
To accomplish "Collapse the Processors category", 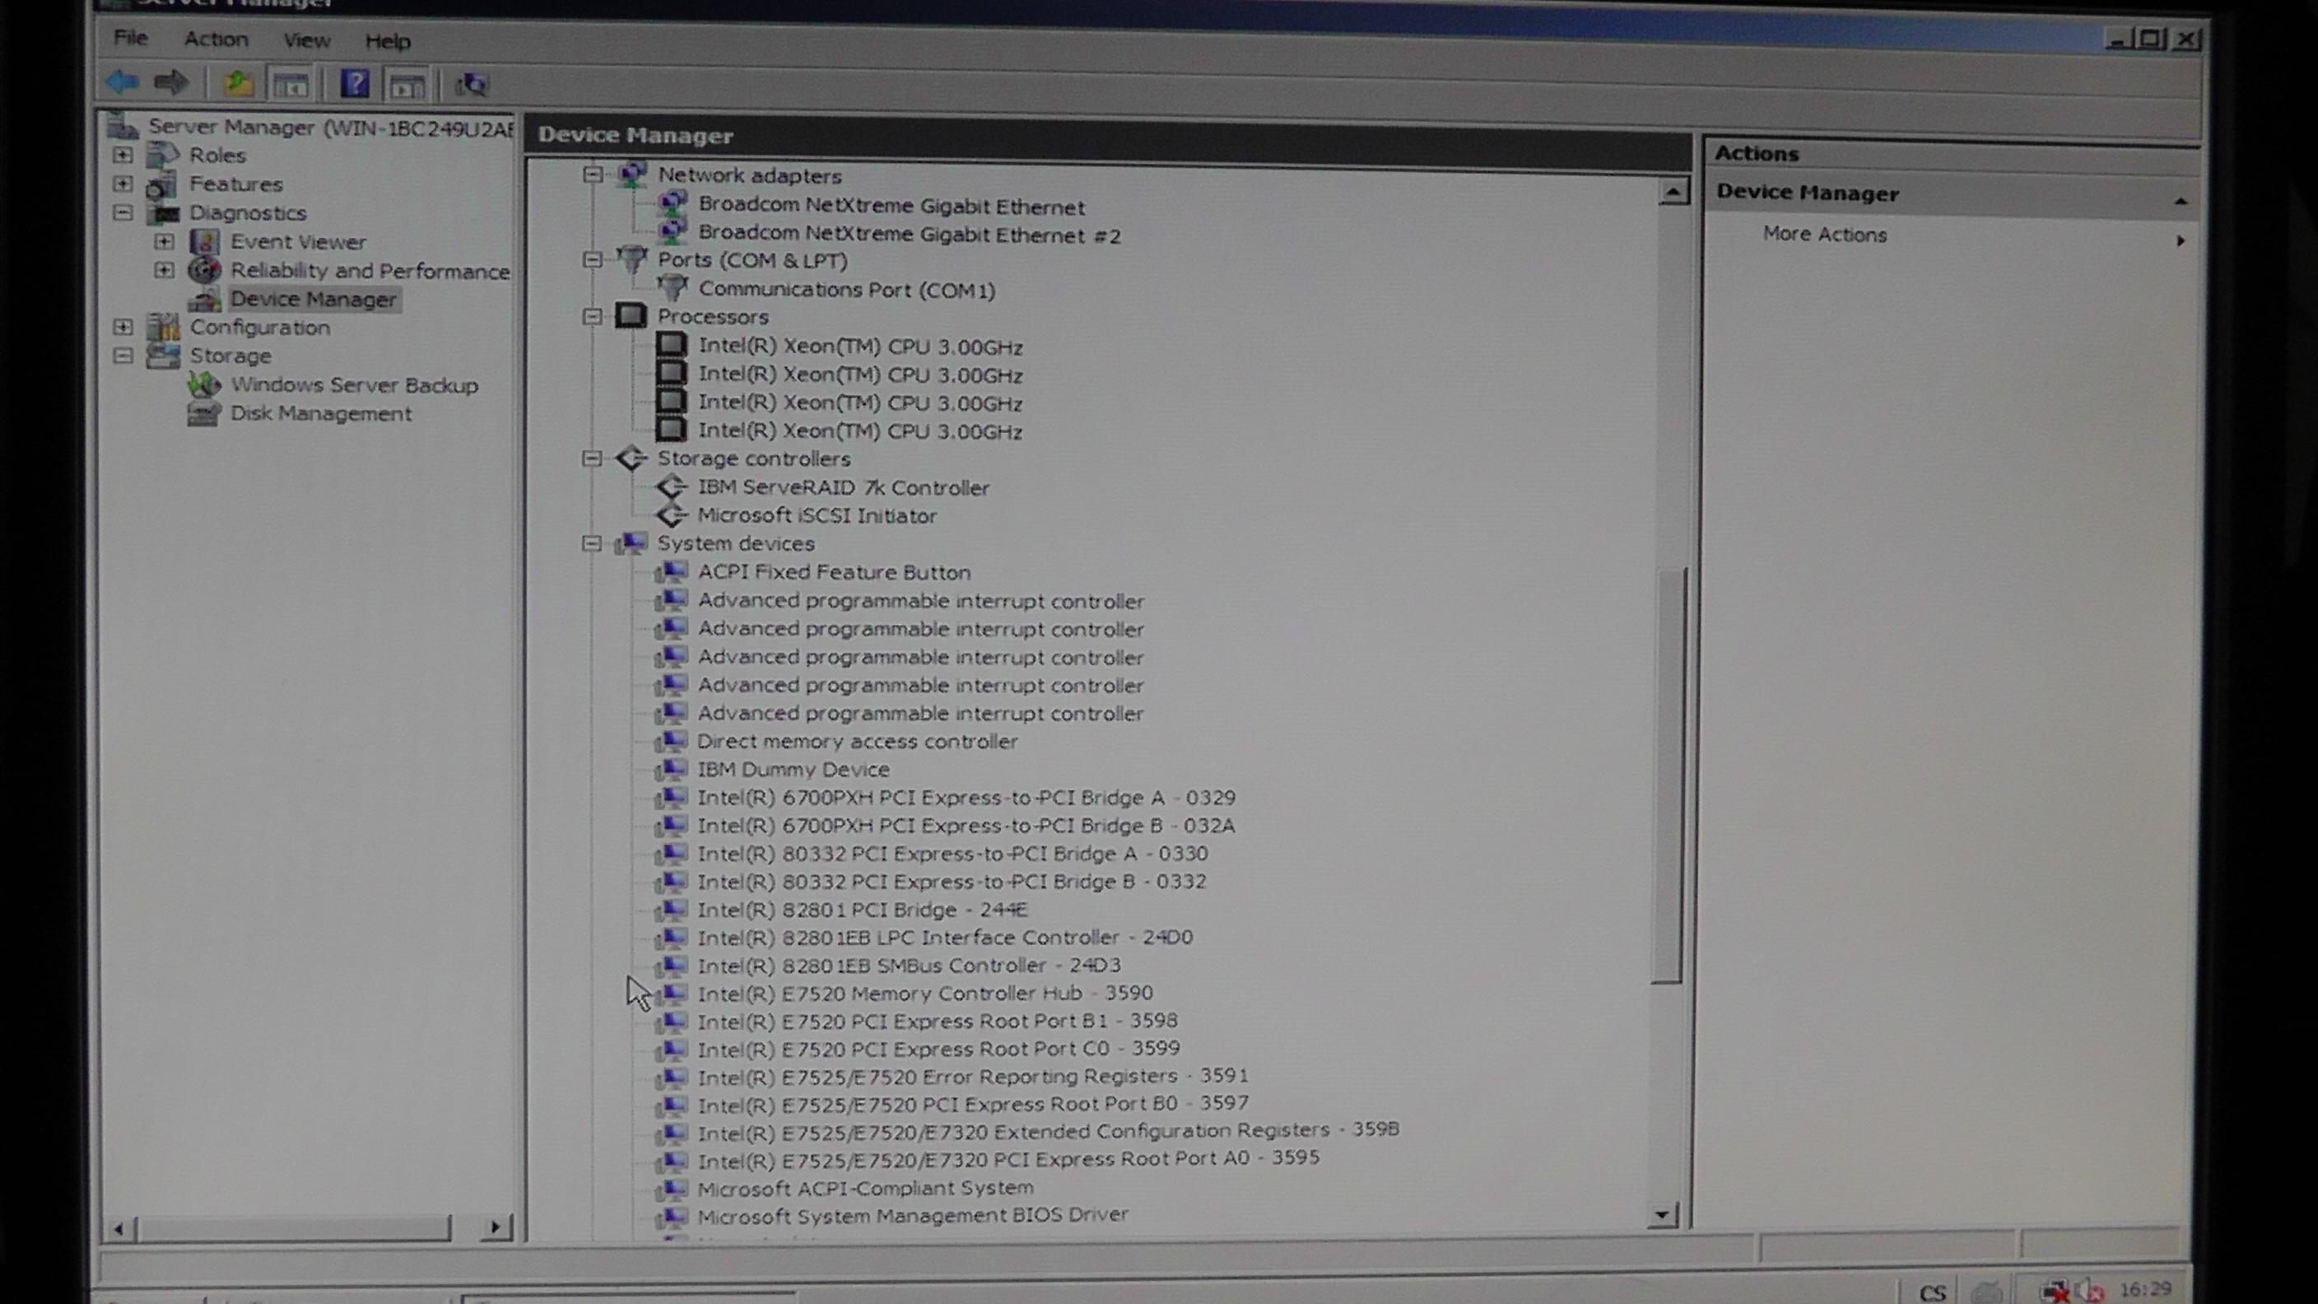I will (x=592, y=316).
